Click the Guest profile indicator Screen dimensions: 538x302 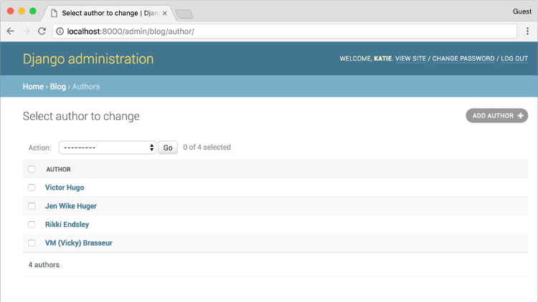522,12
